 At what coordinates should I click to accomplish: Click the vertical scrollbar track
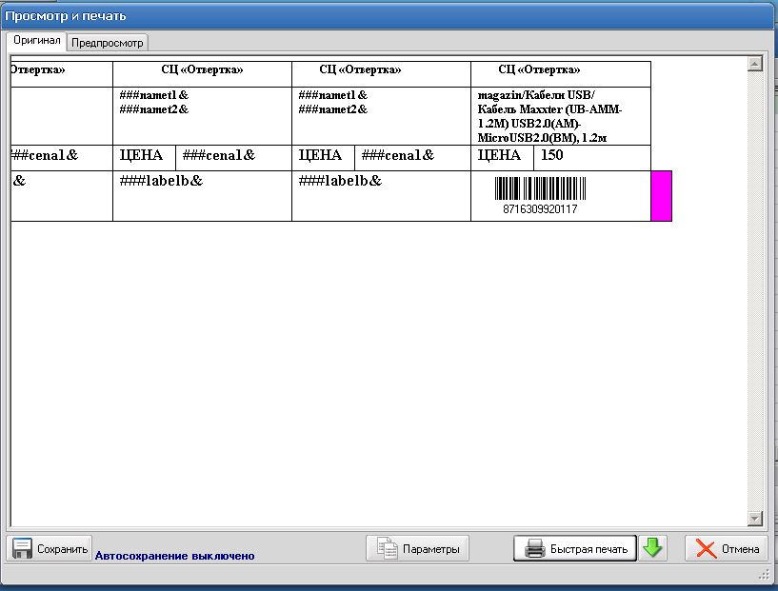coord(755,286)
